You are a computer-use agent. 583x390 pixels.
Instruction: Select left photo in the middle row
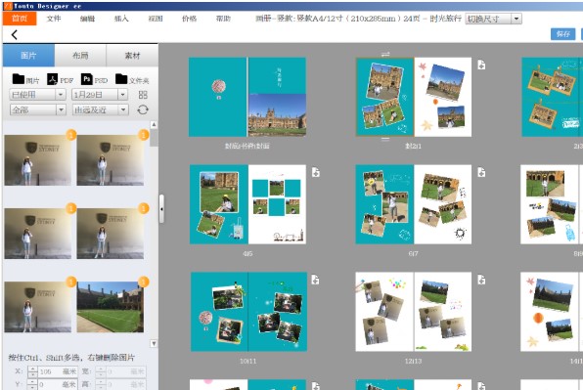tap(37, 234)
